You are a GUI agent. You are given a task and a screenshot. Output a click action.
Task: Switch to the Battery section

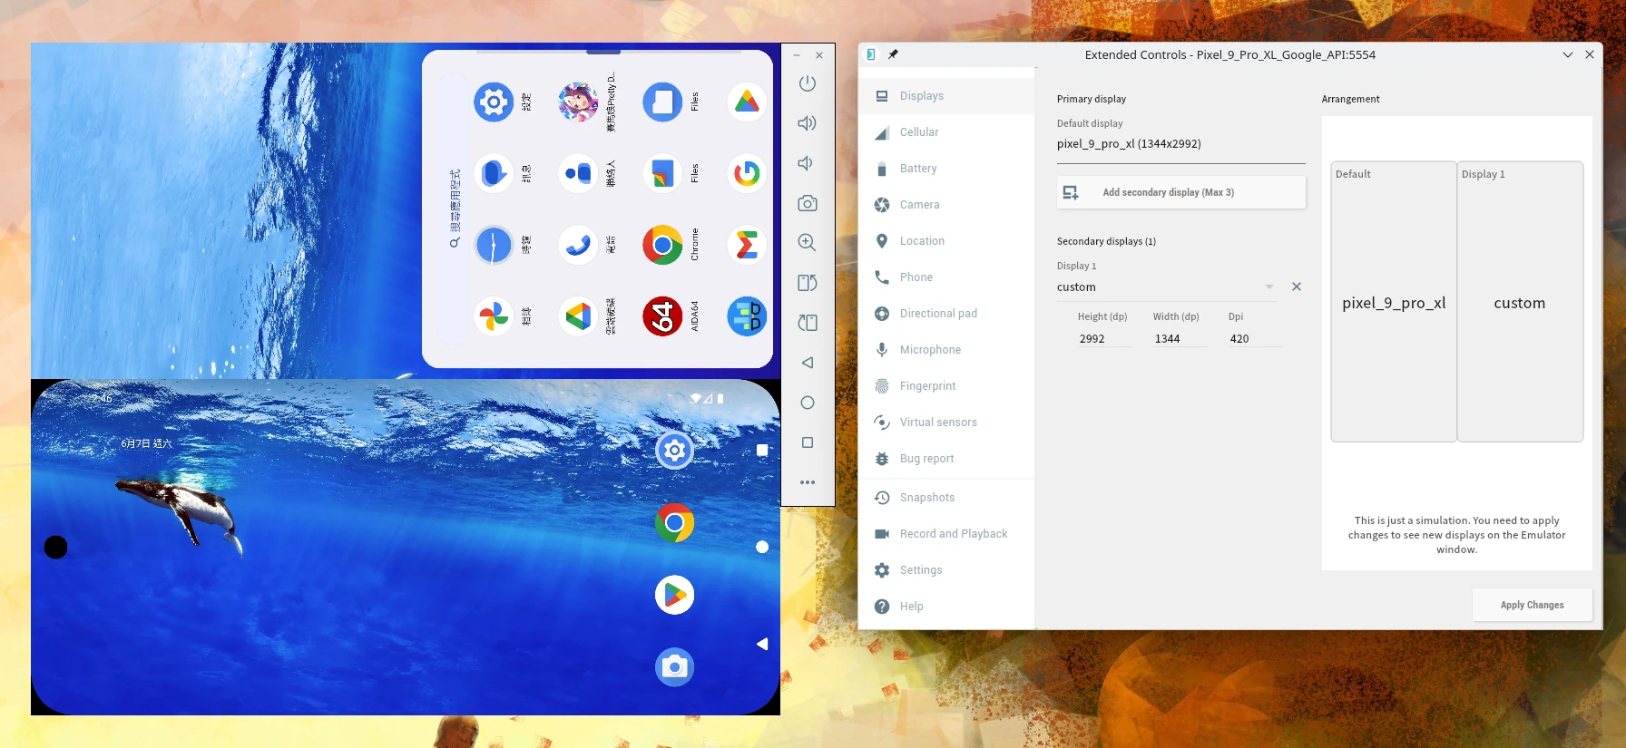[x=918, y=169]
